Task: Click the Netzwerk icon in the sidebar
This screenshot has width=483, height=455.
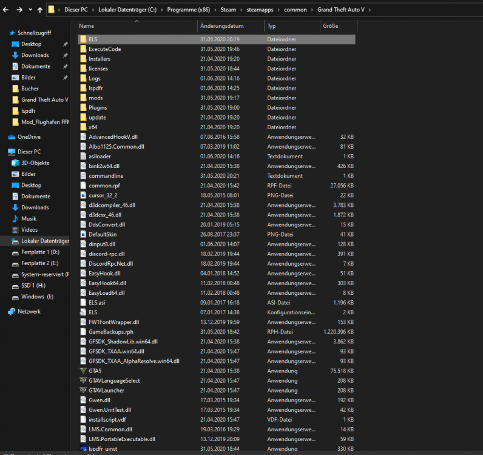Action: [x=12, y=311]
